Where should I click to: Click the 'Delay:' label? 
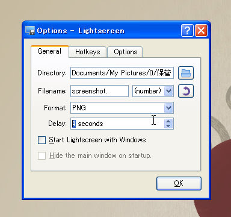[57, 124]
